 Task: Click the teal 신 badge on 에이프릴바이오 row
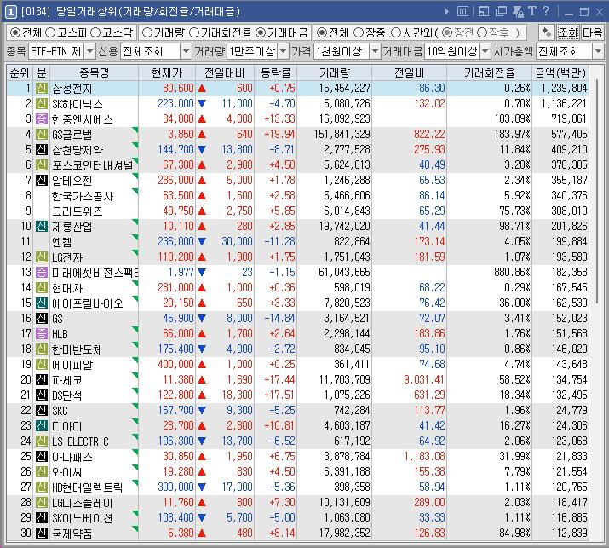[x=42, y=303]
